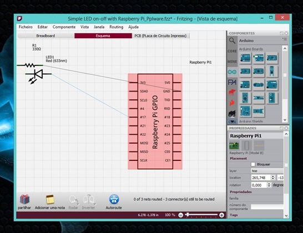Select the MINE parts bin
Viewport: 303px width, 233px height.
point(232,62)
